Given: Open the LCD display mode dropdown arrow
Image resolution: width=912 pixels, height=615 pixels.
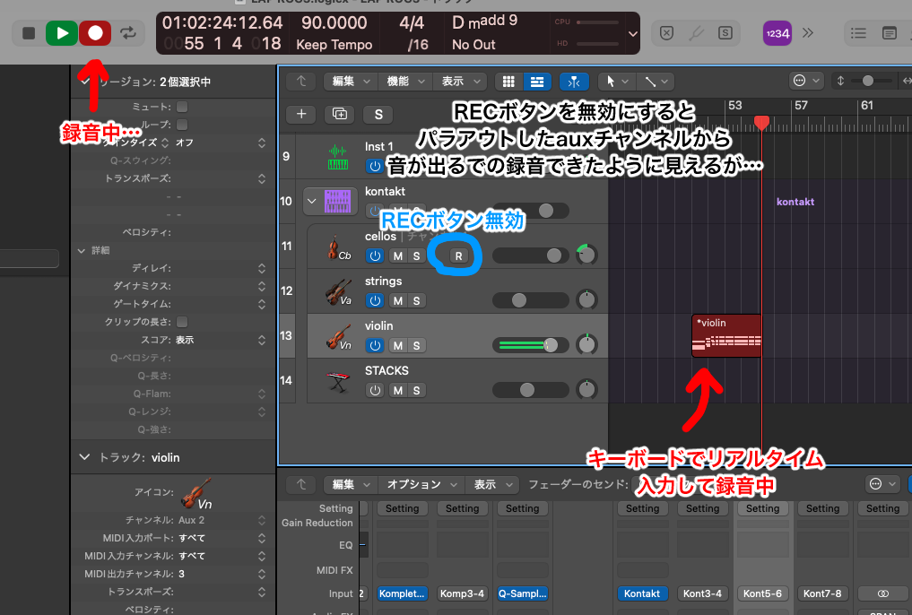Looking at the screenshot, I should pyautogui.click(x=633, y=34).
